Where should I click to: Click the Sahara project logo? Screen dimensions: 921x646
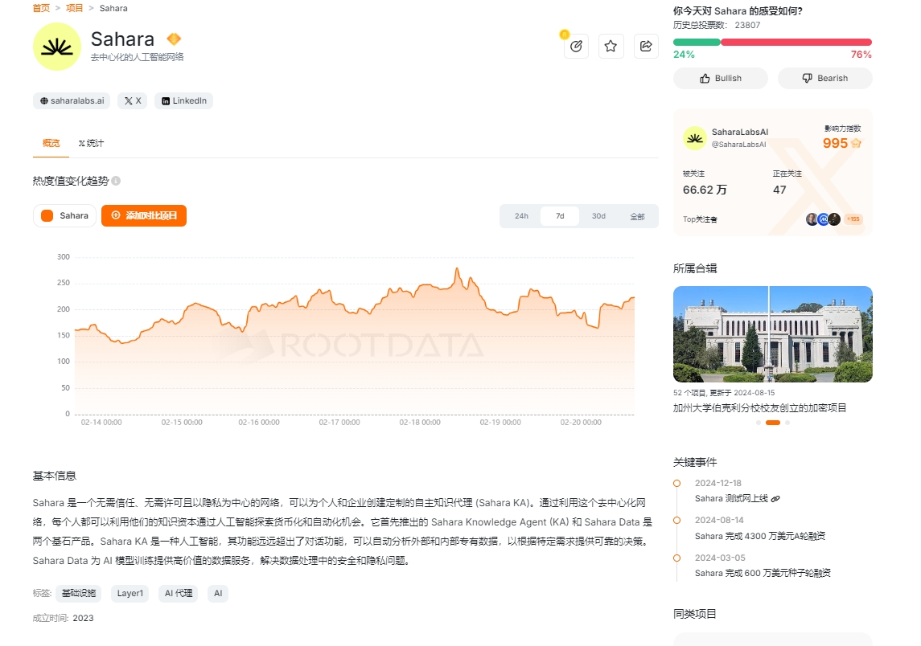[x=57, y=47]
